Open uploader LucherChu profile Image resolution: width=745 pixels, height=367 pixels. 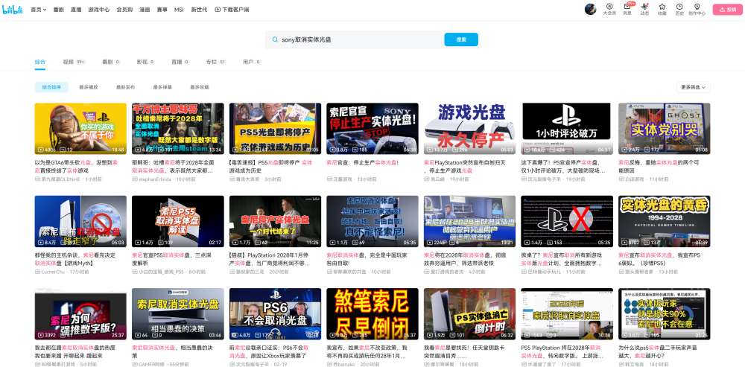[51, 272]
